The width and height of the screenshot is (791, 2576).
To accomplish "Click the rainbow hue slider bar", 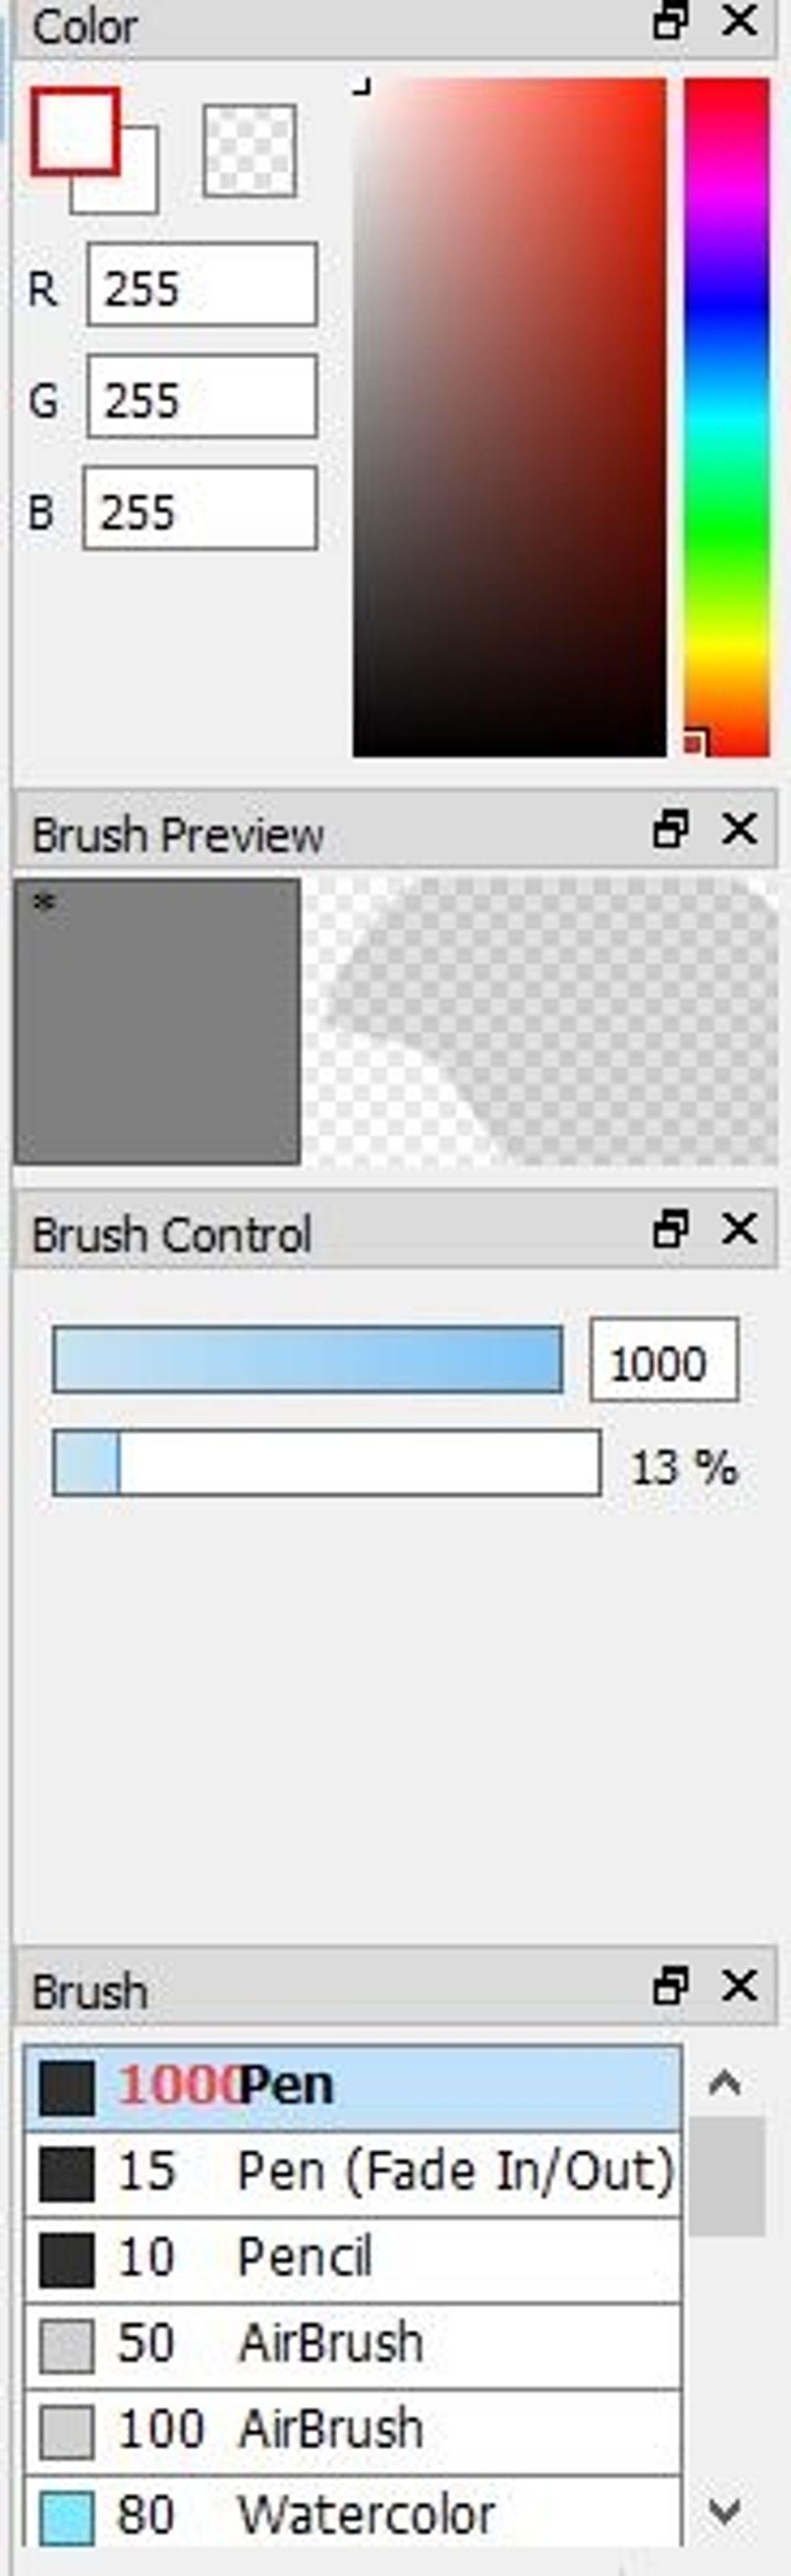I will 727,417.
